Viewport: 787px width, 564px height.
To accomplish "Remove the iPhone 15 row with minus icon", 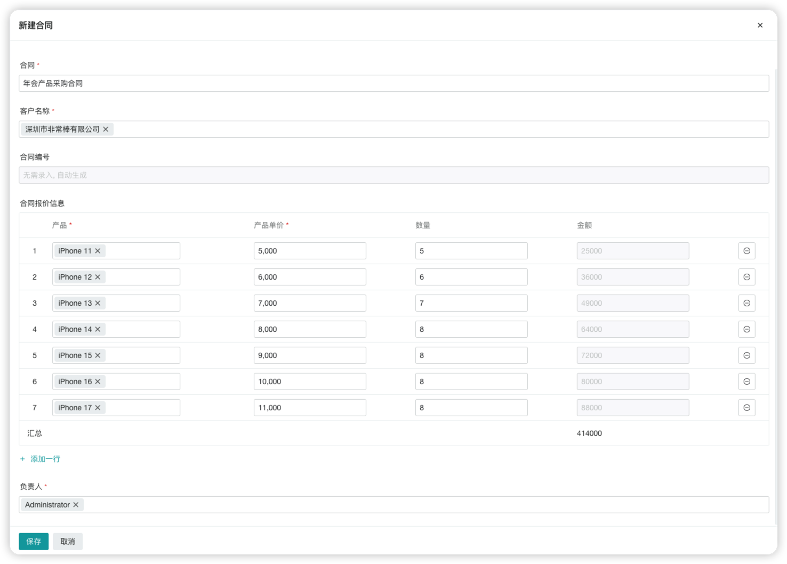I will tap(746, 355).
